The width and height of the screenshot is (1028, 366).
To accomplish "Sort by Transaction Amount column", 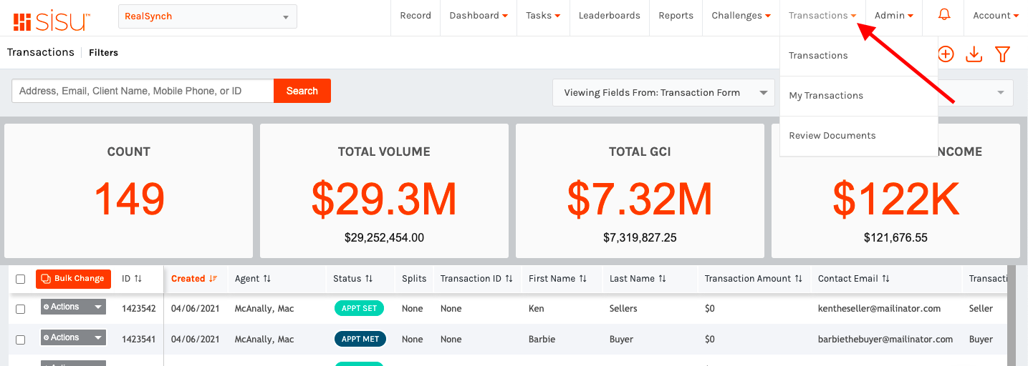I will click(754, 279).
